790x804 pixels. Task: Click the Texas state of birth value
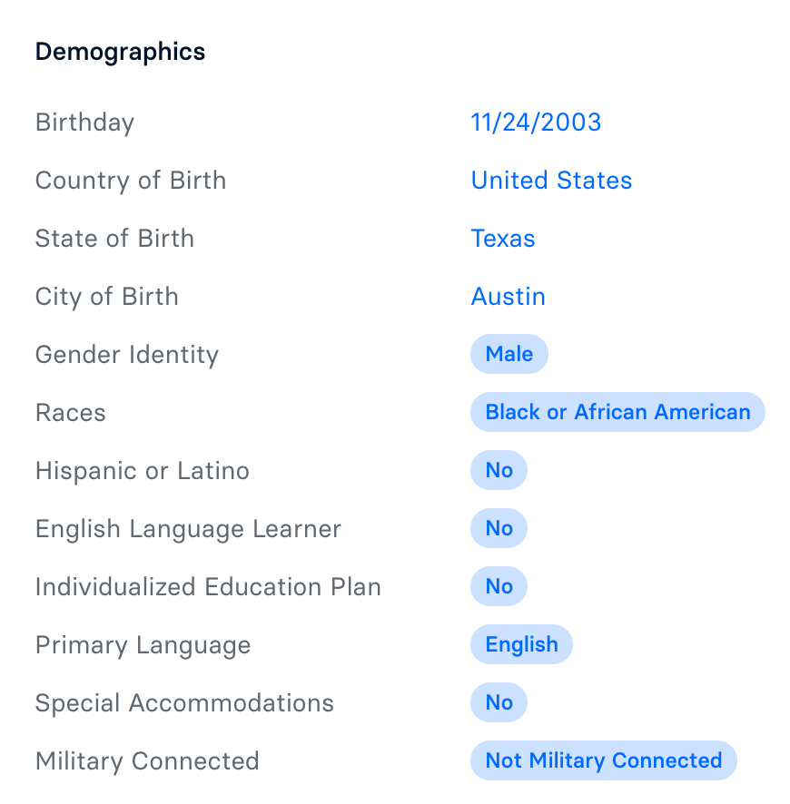(x=503, y=239)
